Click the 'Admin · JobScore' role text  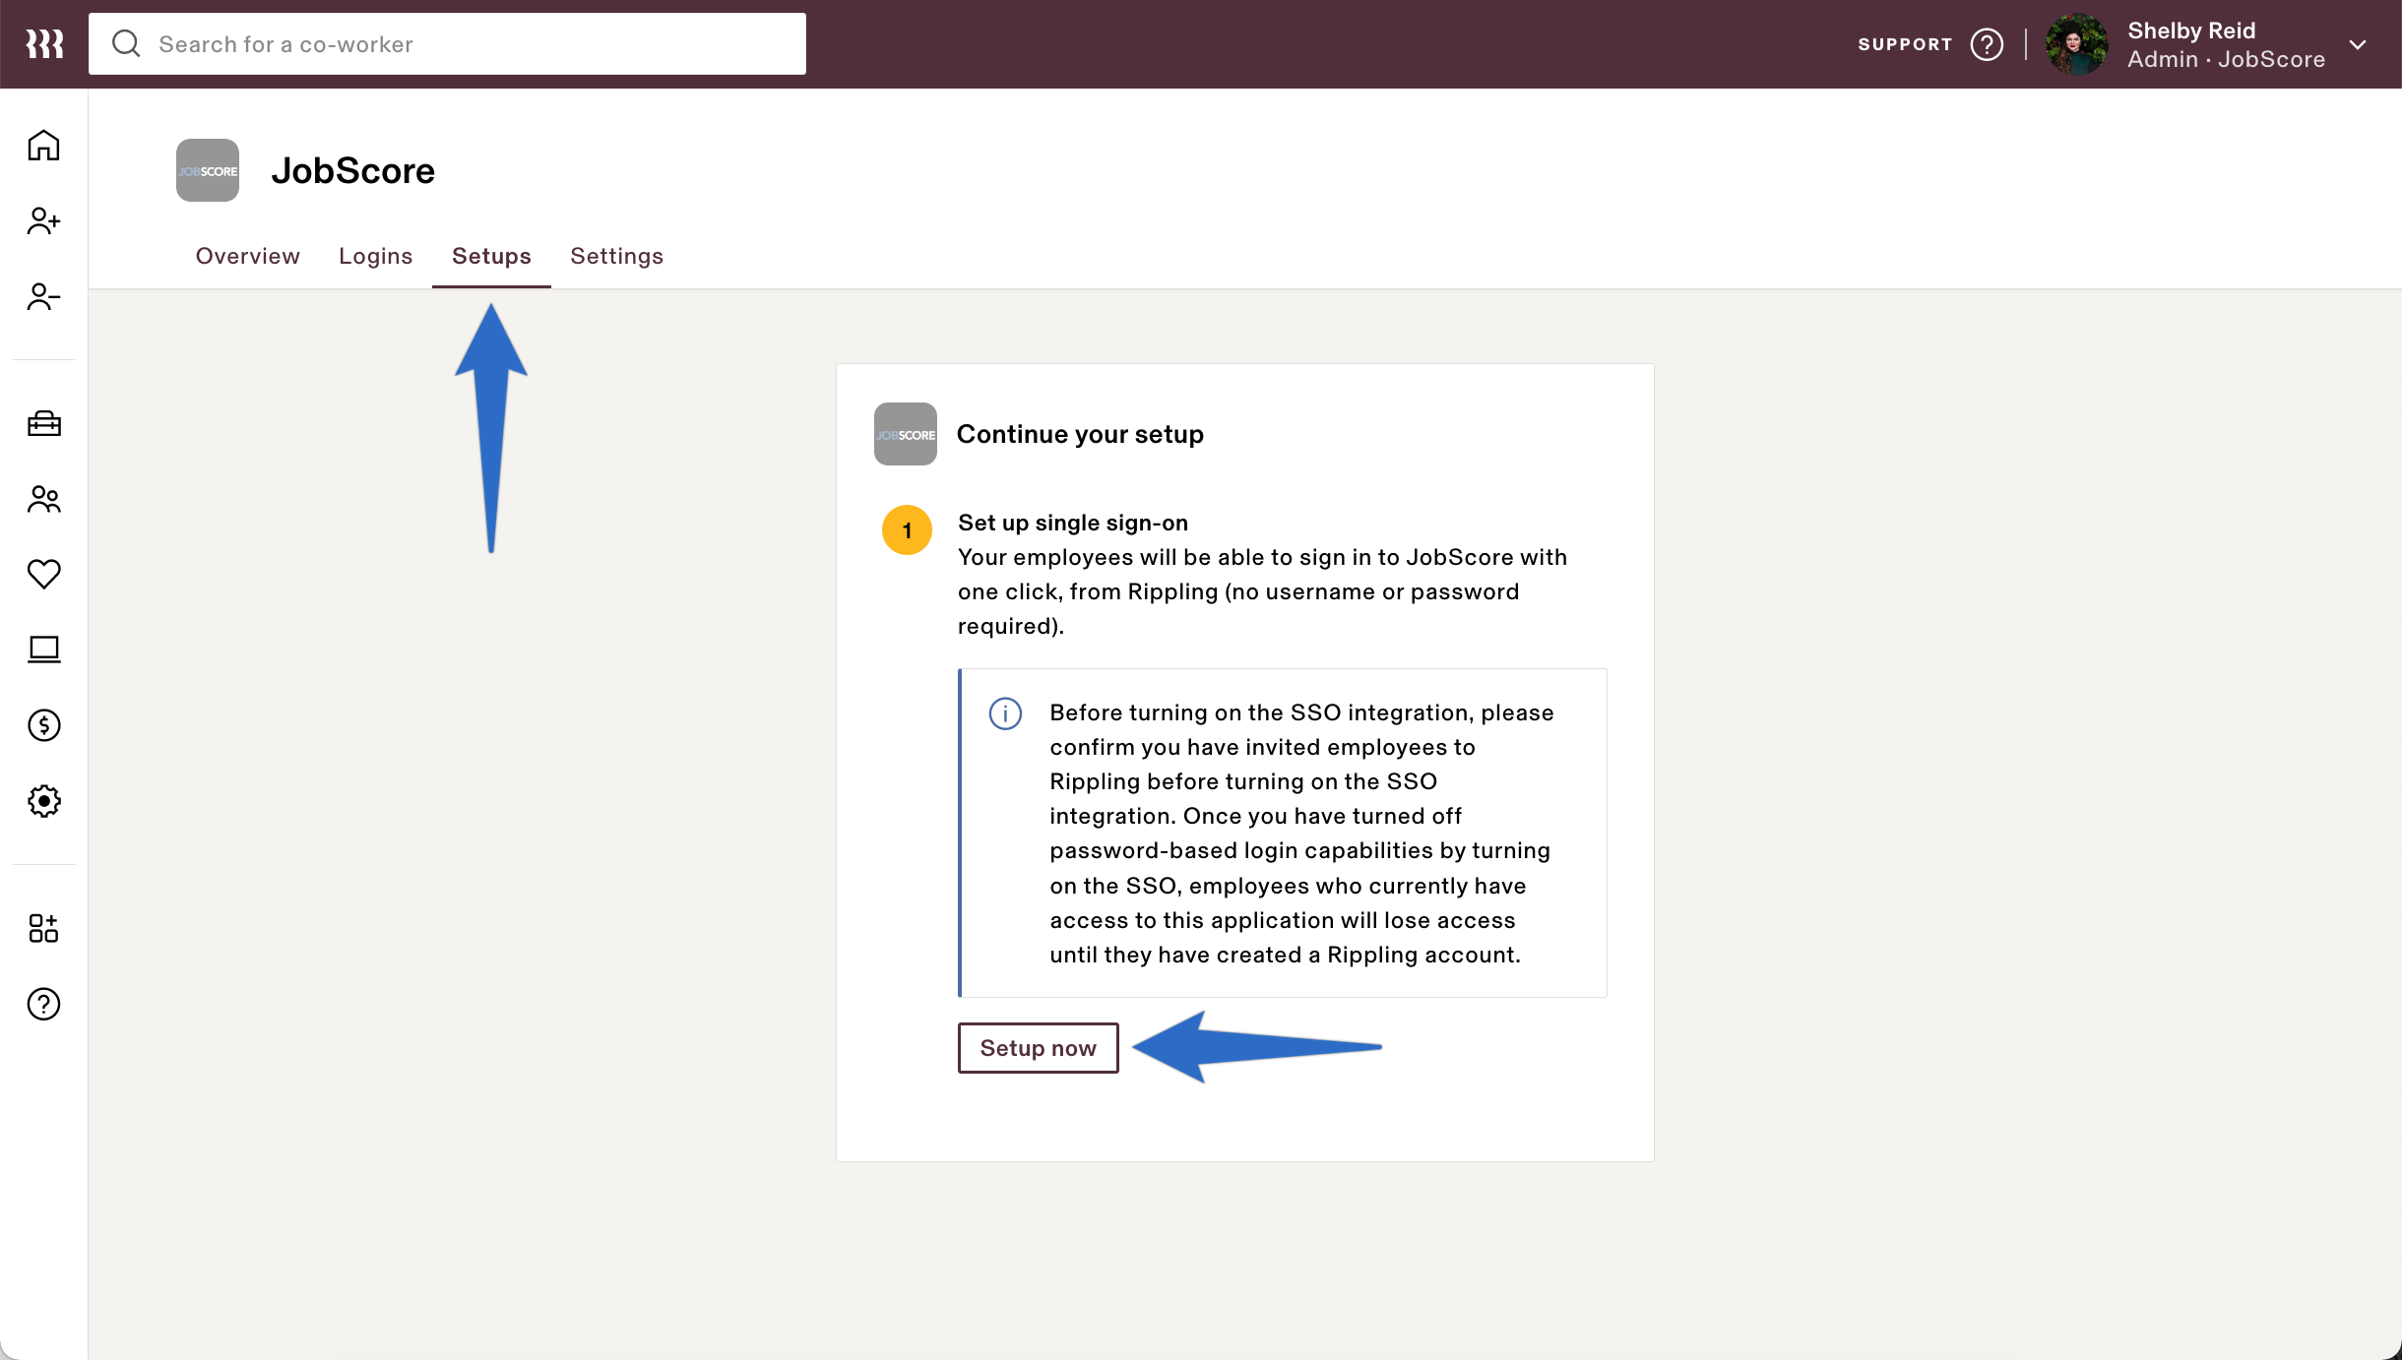coord(2226,59)
